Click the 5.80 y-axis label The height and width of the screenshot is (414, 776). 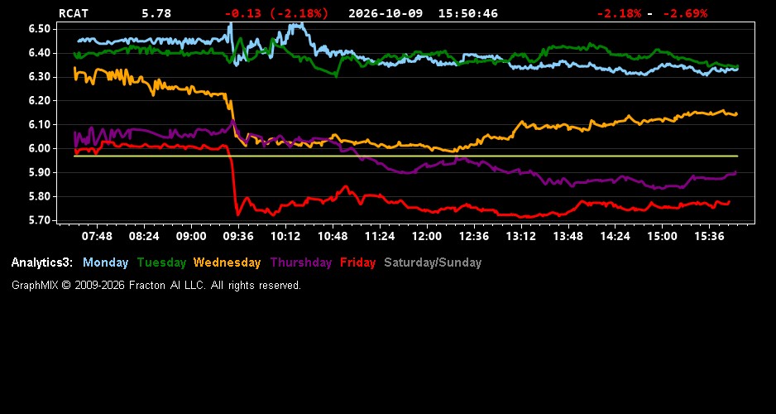pyautogui.click(x=40, y=196)
